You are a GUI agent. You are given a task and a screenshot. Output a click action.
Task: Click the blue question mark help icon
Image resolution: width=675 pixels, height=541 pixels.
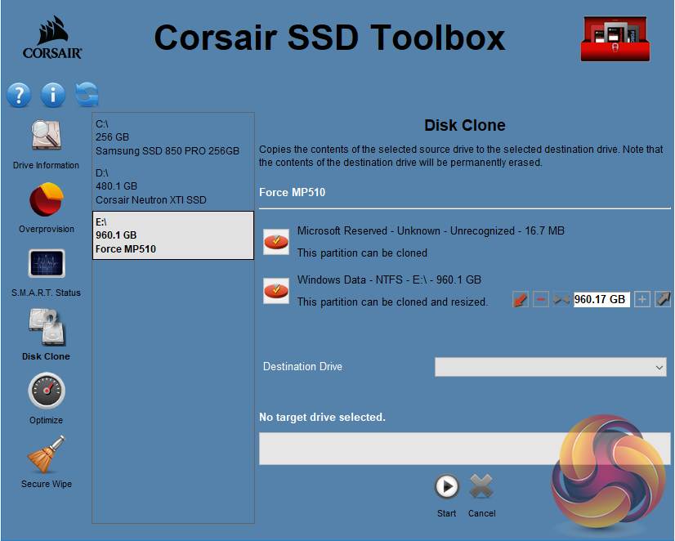tap(19, 95)
